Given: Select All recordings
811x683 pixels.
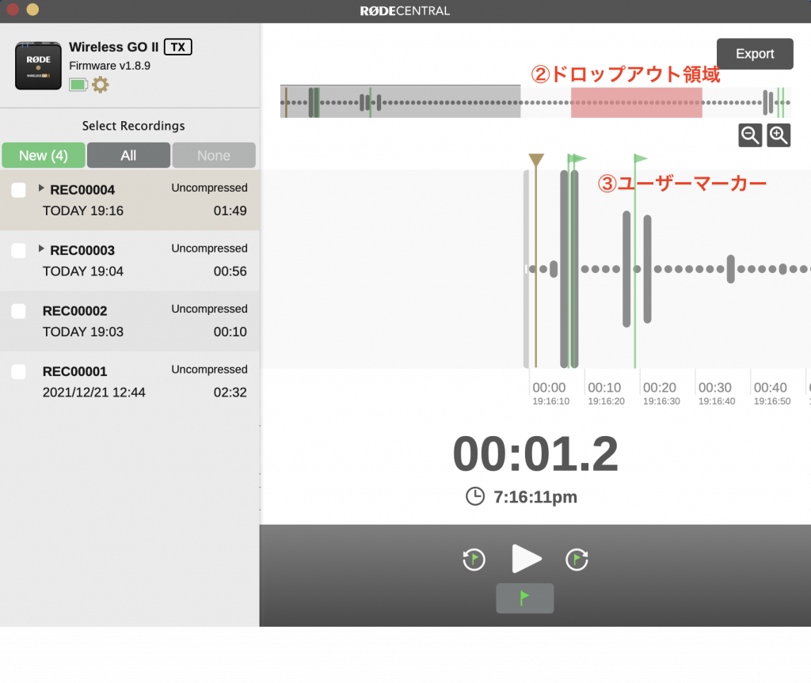Looking at the screenshot, I should click(x=128, y=155).
